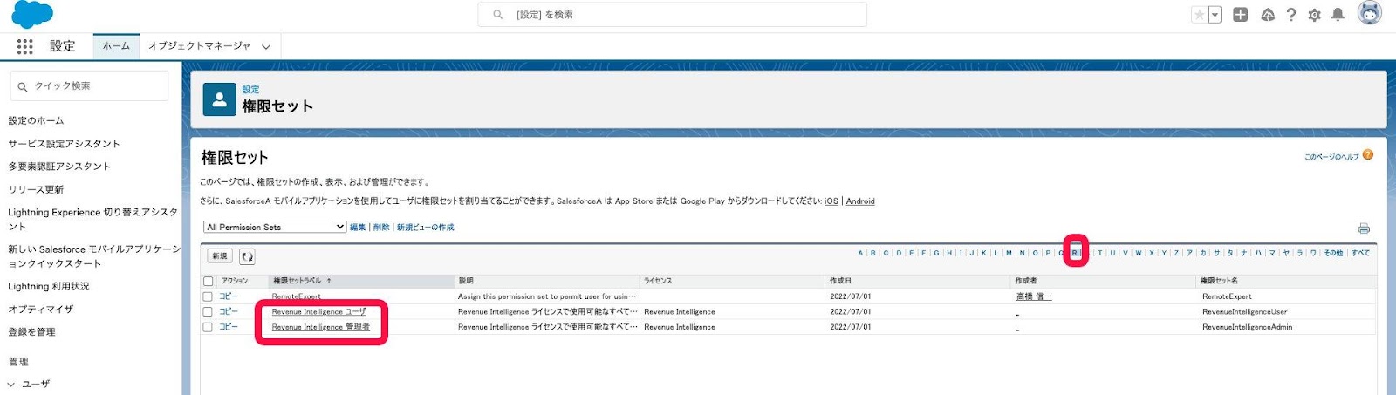Tick the select-all checkbox in table header

pos(208,282)
